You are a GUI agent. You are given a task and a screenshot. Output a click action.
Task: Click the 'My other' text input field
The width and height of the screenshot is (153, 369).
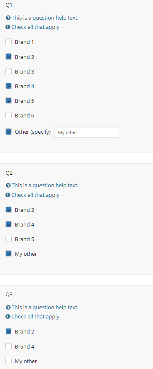[x=86, y=132]
